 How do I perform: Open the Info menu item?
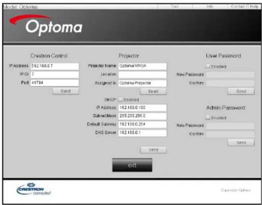point(210,7)
